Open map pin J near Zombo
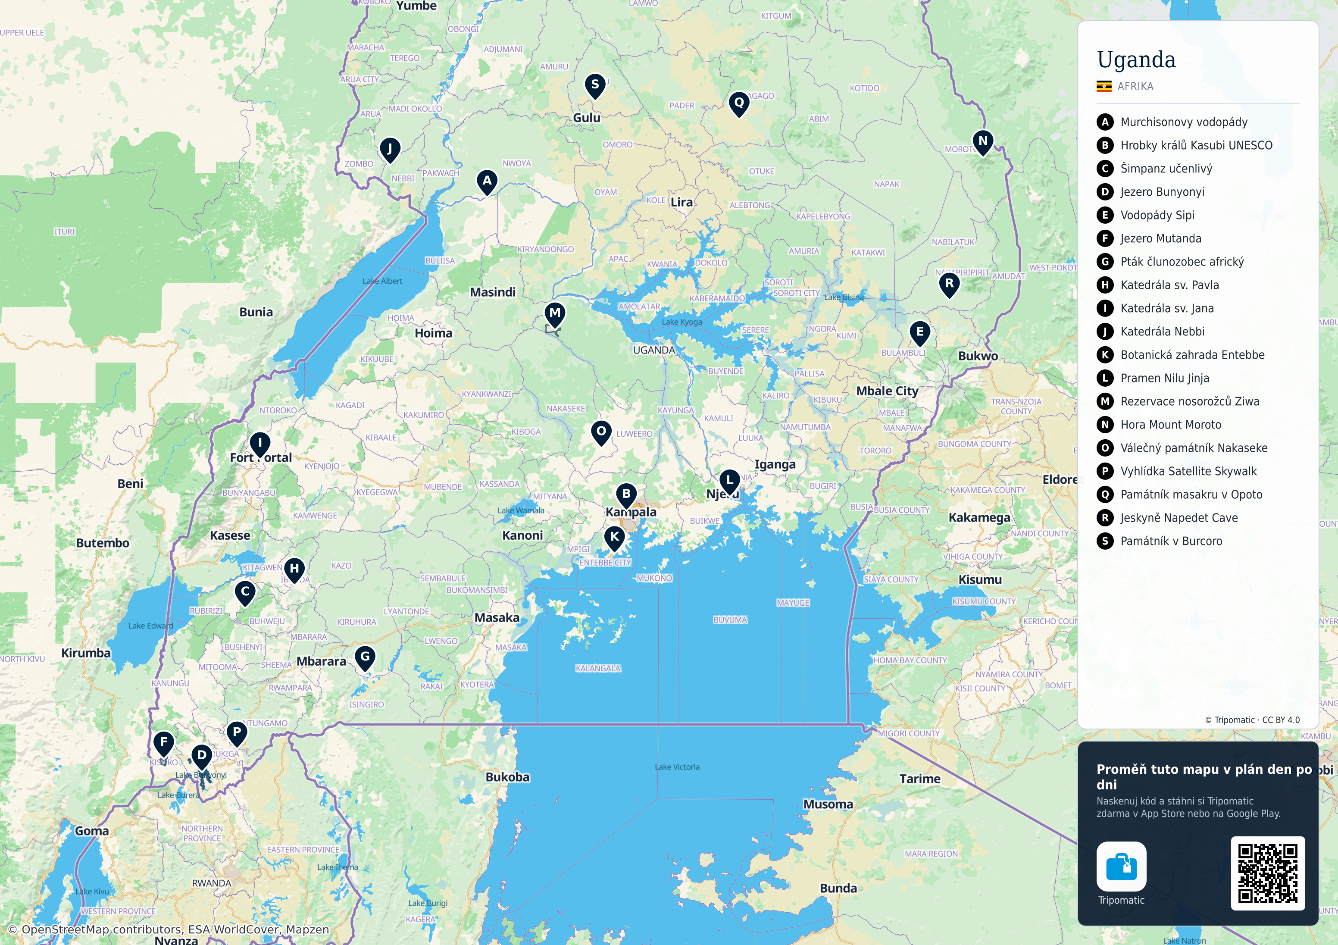 click(390, 150)
